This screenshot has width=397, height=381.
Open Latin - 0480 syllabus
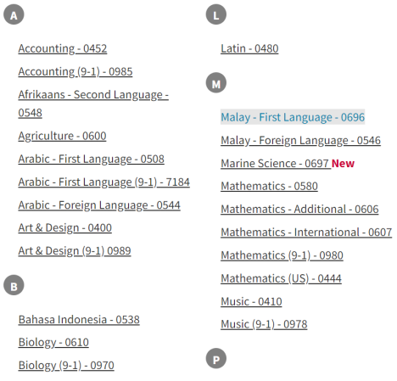click(x=249, y=48)
